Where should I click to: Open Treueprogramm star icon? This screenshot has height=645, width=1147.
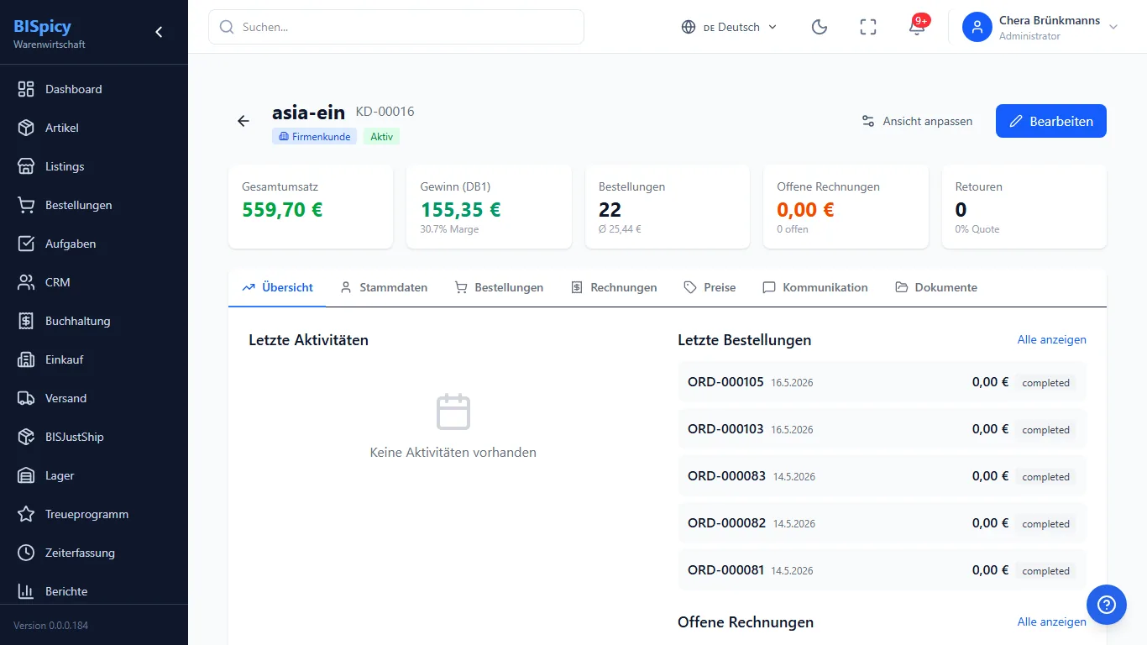(x=26, y=514)
